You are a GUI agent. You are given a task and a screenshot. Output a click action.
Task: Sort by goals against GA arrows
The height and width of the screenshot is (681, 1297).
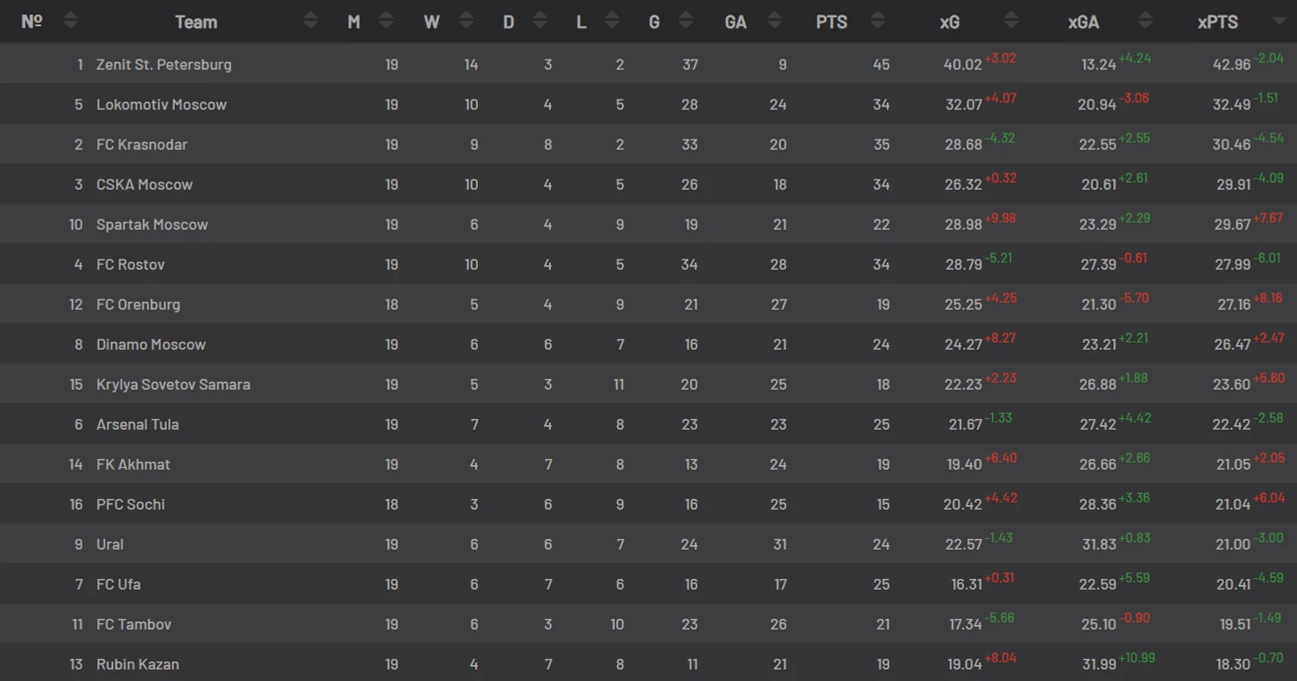775,20
